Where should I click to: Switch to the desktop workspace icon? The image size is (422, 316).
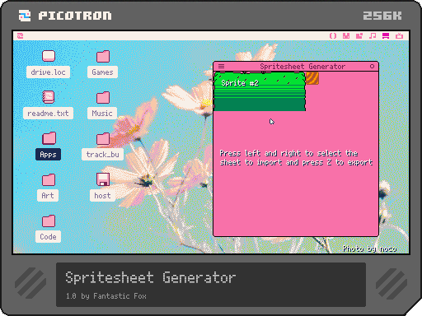pos(386,36)
